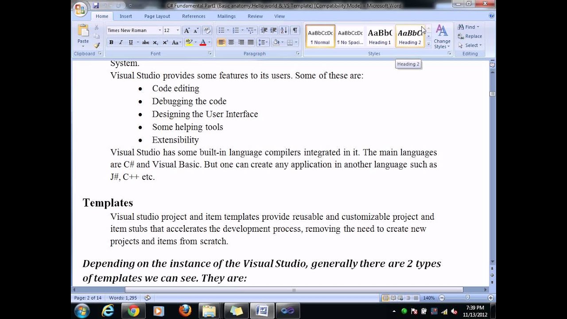
Task: Align text right
Action: click(x=241, y=43)
